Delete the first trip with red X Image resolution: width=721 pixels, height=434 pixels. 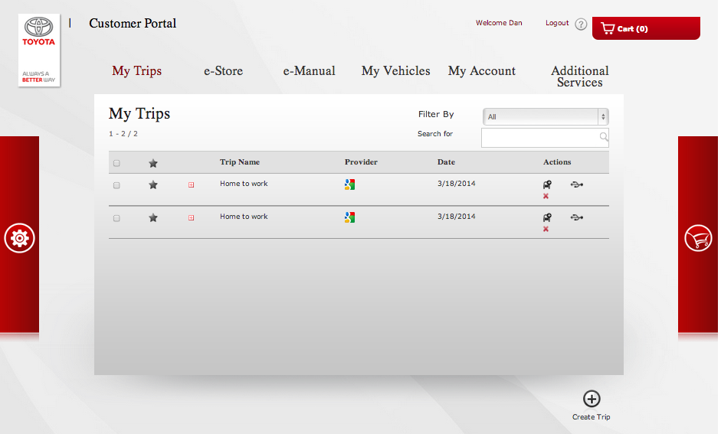point(546,196)
